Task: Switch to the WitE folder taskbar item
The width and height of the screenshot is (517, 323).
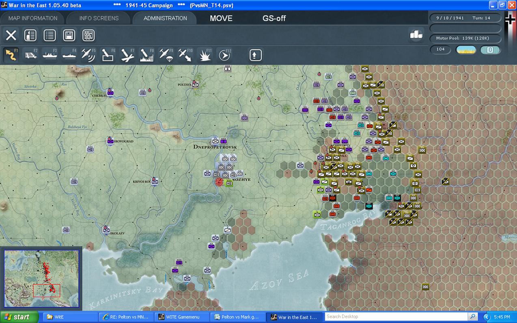Action: tap(70, 317)
